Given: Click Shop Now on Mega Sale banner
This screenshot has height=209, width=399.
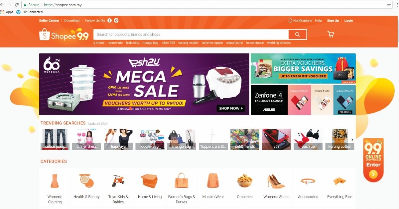Looking at the screenshot, I should tap(231, 108).
